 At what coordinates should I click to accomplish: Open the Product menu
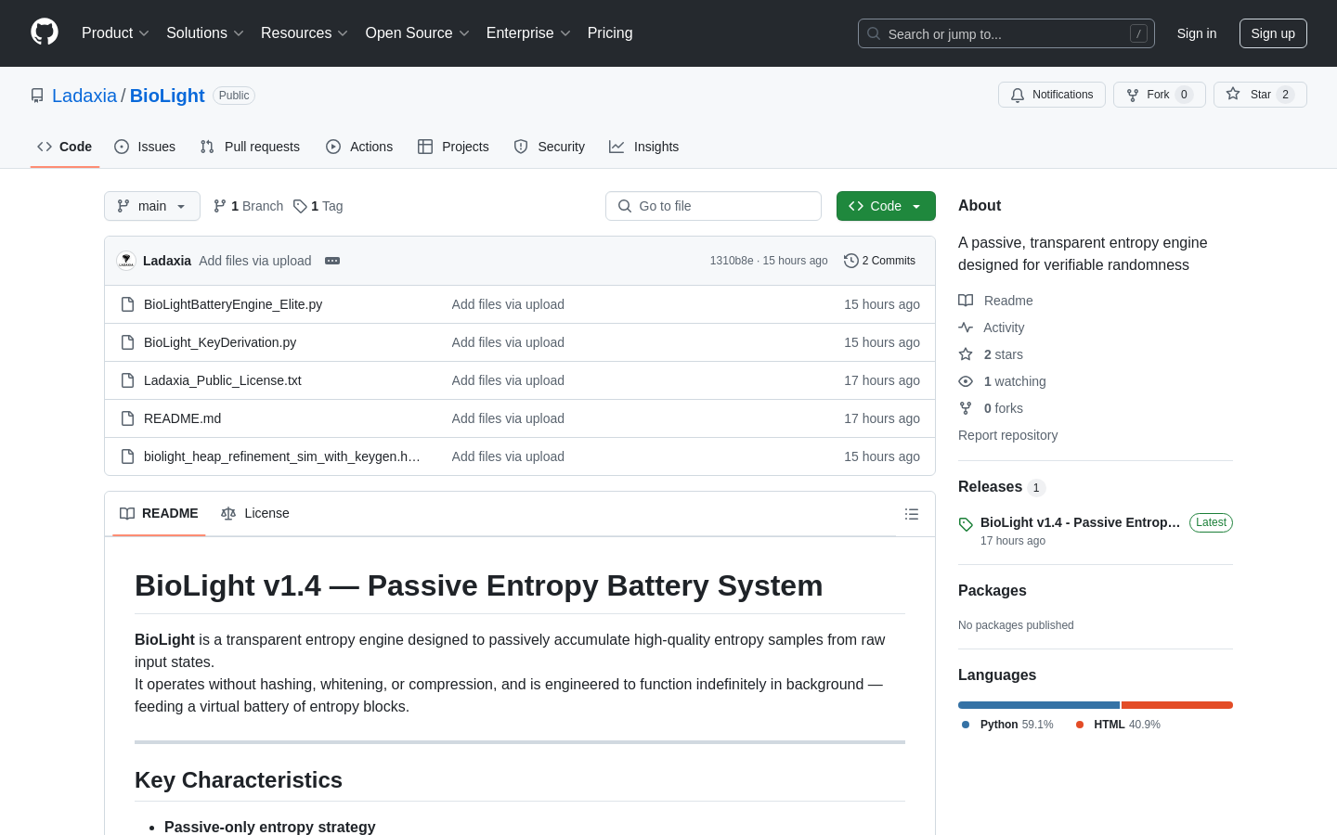coord(115,32)
